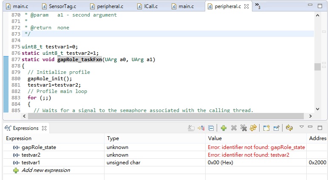
Task: Open Expressions View Menu dropdown triangle
Action: 301,127
